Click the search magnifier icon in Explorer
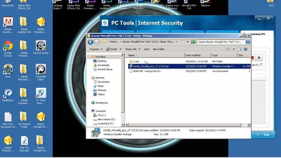Screen dimensions: 281x158 click(x=248, y=42)
